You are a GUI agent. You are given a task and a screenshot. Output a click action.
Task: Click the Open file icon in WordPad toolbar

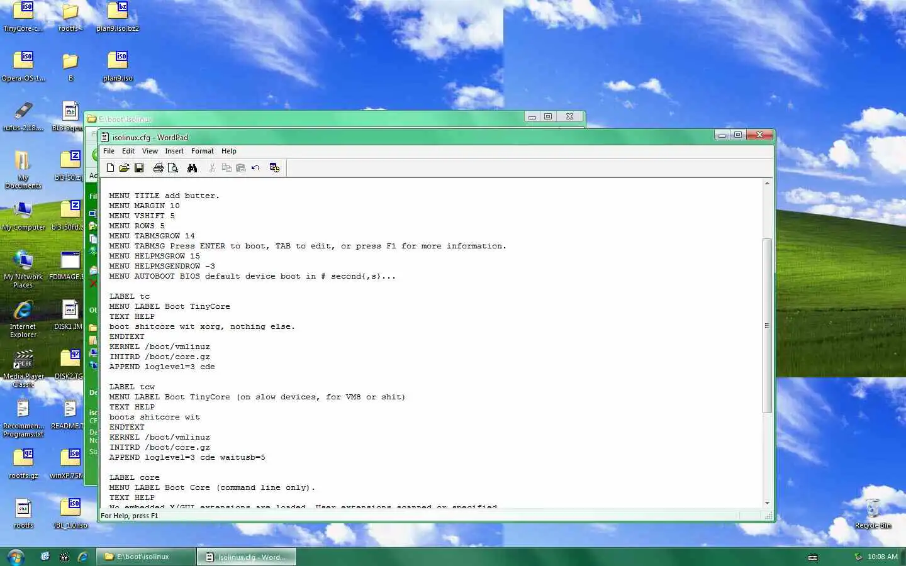point(125,168)
